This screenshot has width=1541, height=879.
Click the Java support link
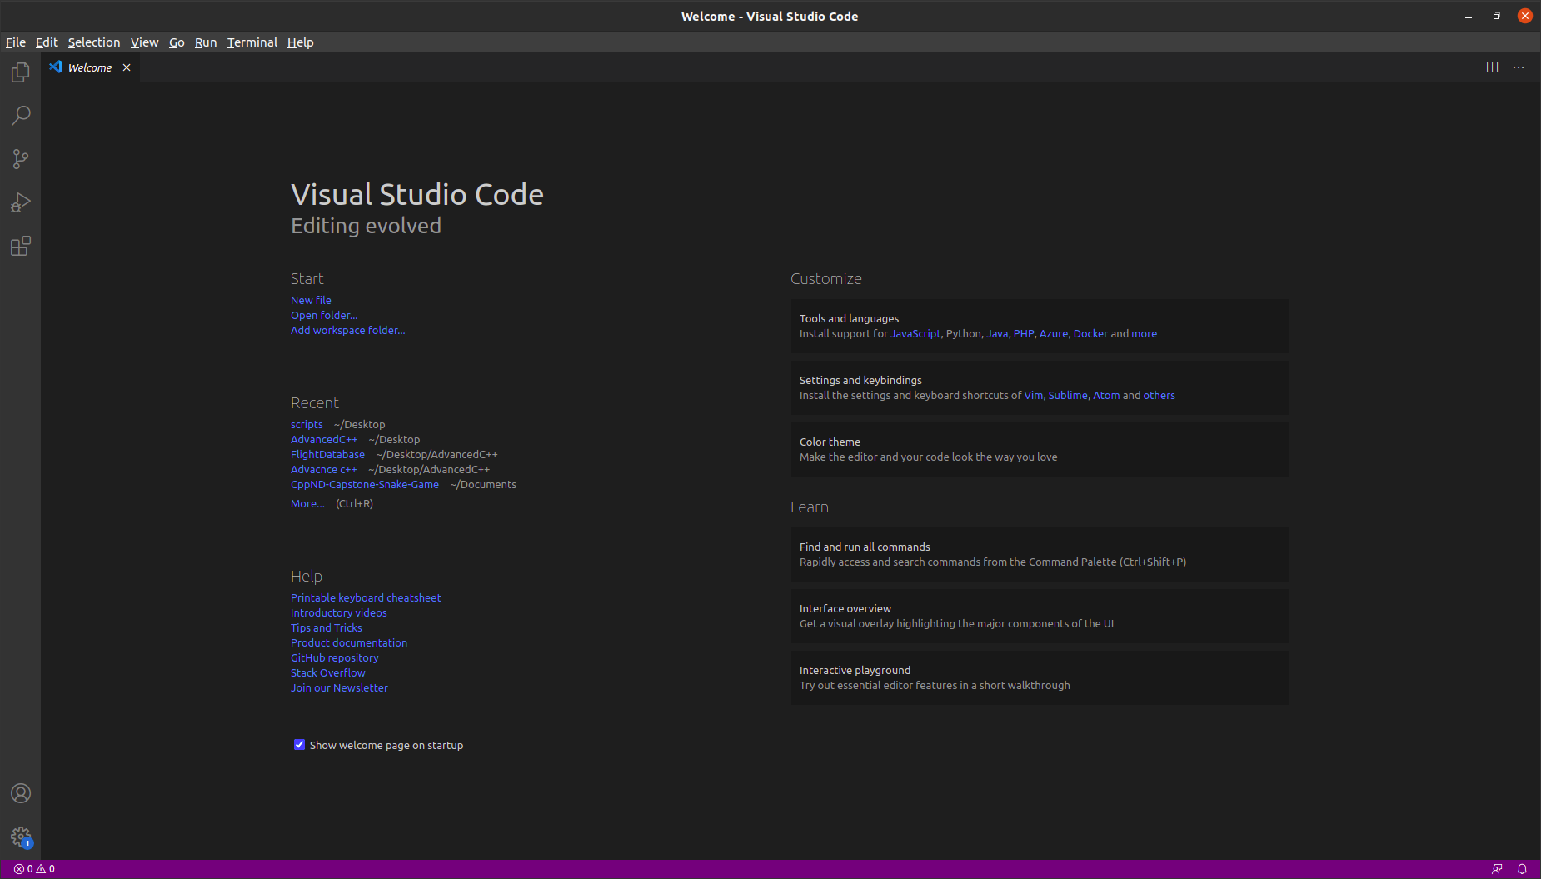997,333
